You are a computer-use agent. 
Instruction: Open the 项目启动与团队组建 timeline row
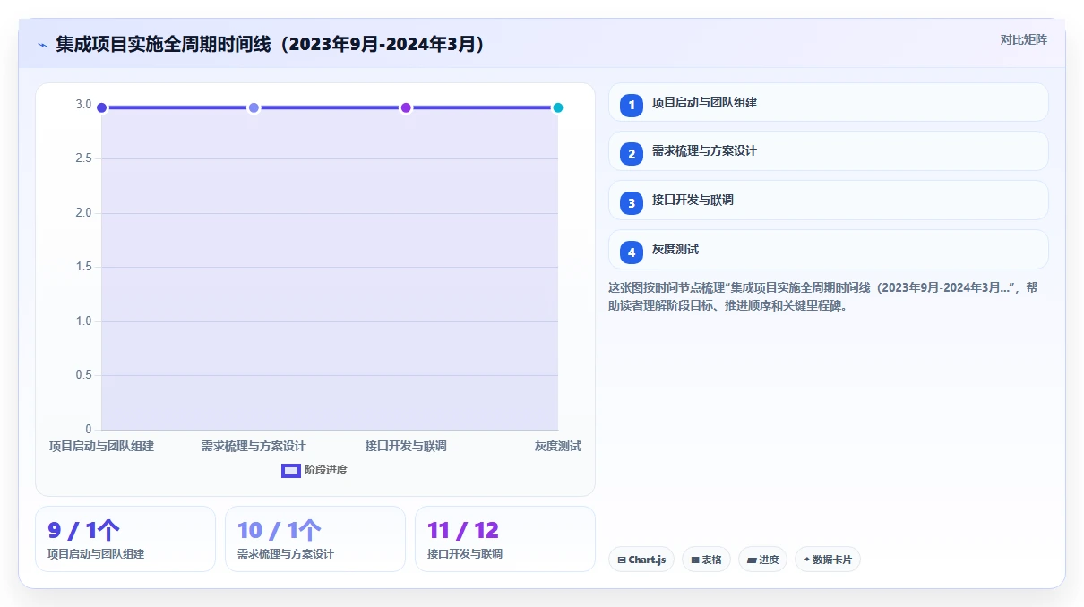pos(828,102)
